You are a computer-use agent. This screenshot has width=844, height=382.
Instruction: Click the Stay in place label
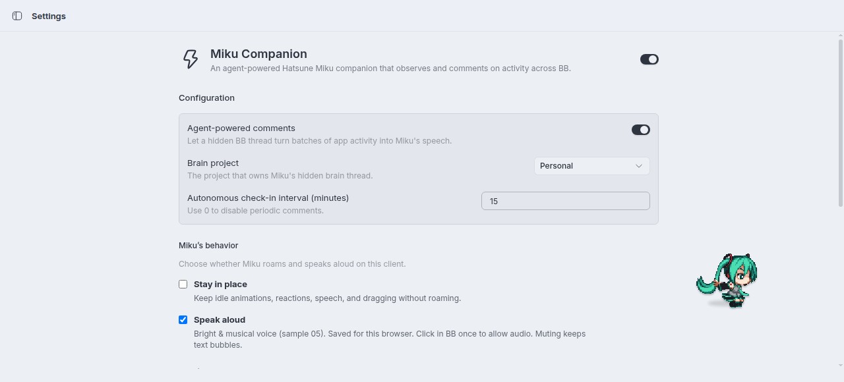pos(220,285)
